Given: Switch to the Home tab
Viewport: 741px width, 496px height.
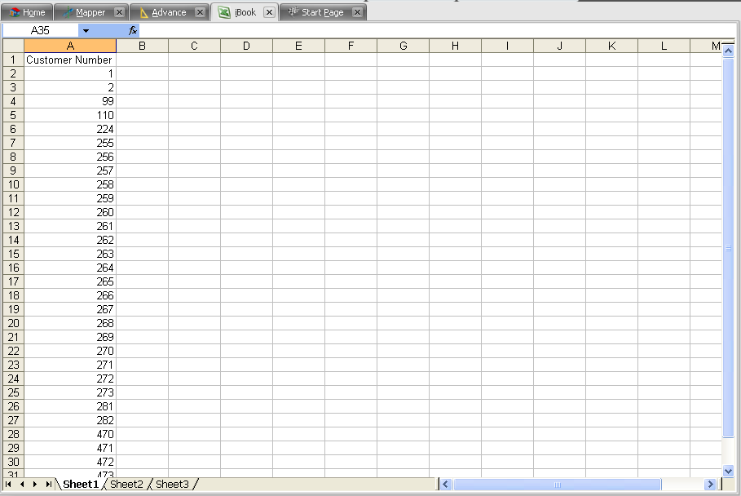Looking at the screenshot, I should (28, 12).
